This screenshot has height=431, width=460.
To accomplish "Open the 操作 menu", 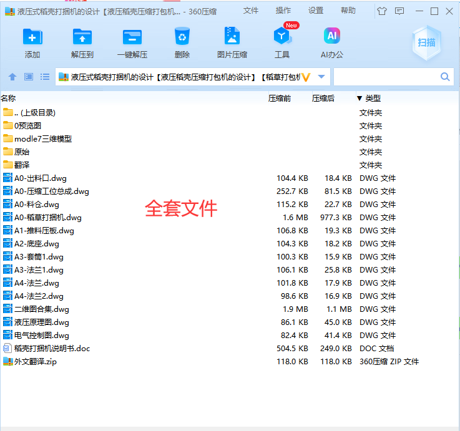I will 283,11.
